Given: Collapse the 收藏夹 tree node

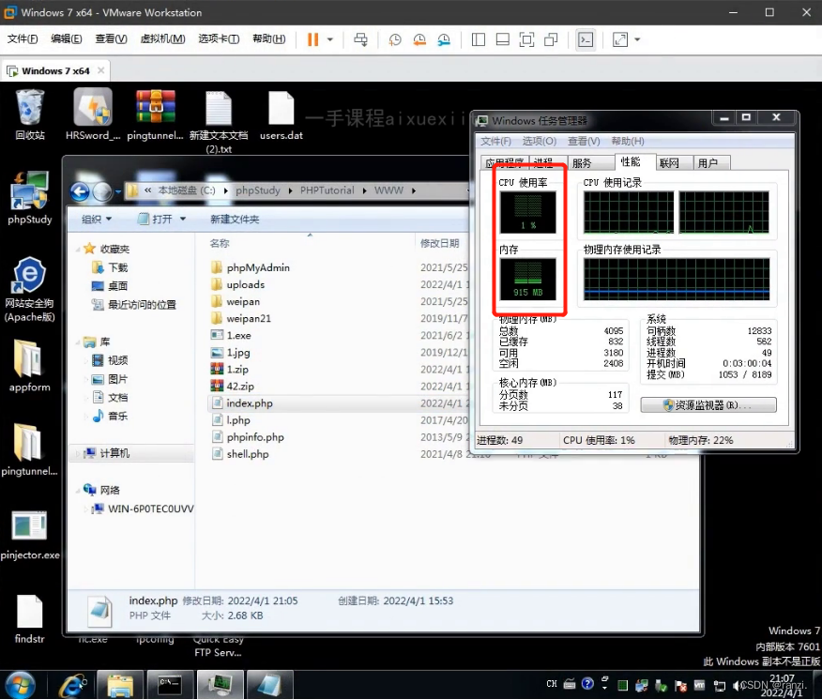Looking at the screenshot, I should 78,249.
